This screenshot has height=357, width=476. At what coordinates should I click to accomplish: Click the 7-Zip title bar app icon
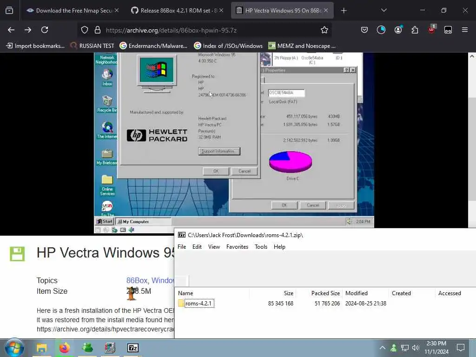182,235
